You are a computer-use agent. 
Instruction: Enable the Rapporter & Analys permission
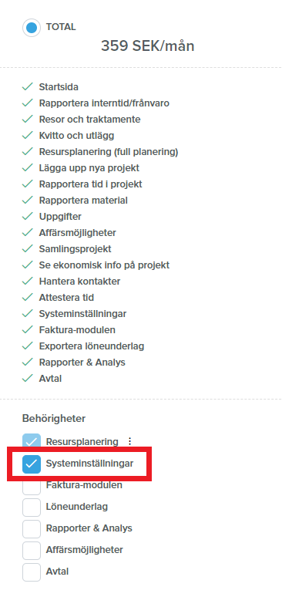(32, 528)
